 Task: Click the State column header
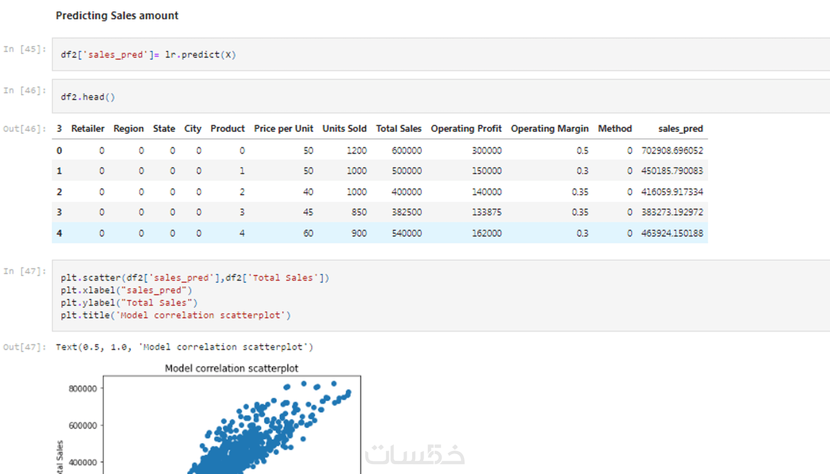(x=164, y=129)
